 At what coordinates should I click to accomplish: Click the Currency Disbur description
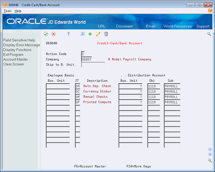pos(97,91)
